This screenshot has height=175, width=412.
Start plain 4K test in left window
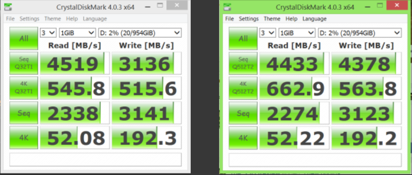click(24, 138)
